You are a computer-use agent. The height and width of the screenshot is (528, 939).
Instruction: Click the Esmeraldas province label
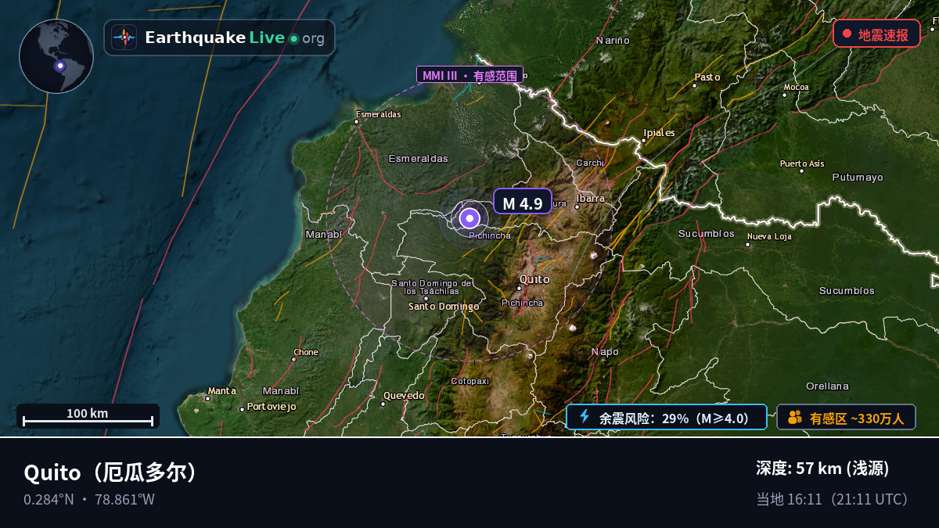point(419,159)
